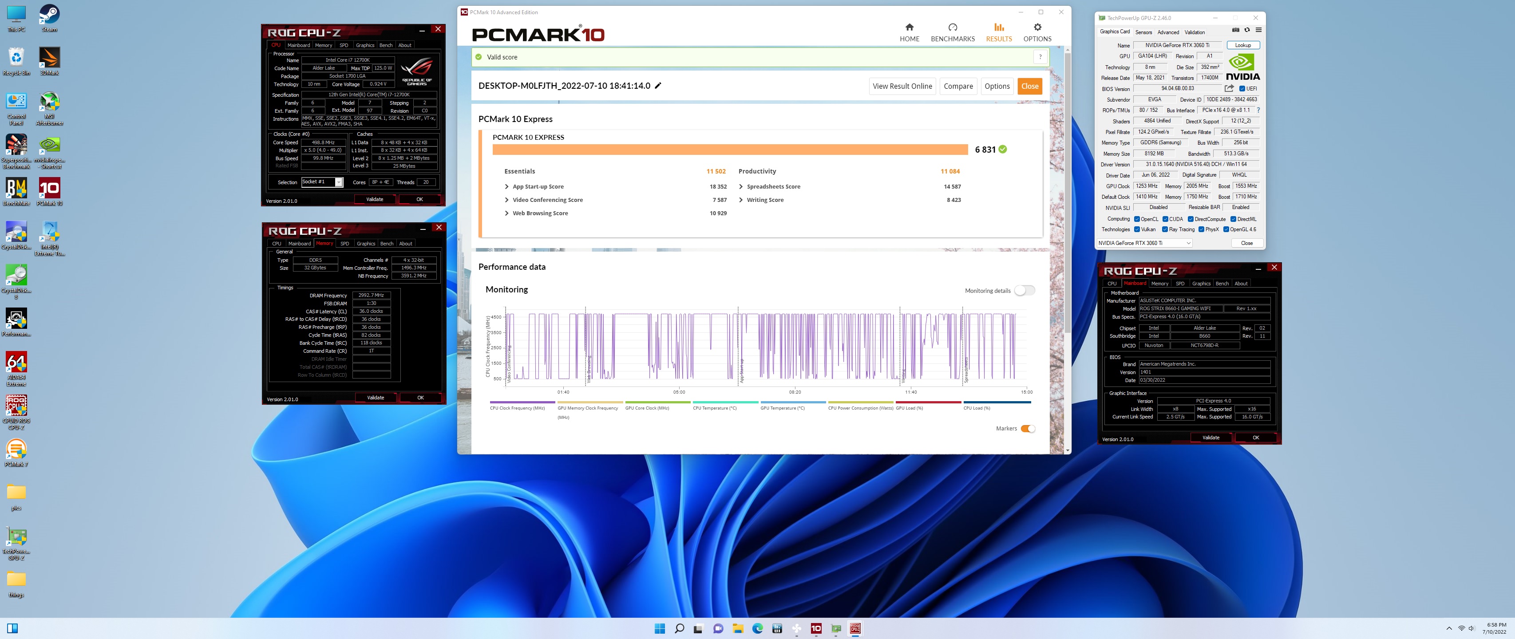Click the orange Close result button
This screenshot has height=639, width=1515.
pos(1029,86)
